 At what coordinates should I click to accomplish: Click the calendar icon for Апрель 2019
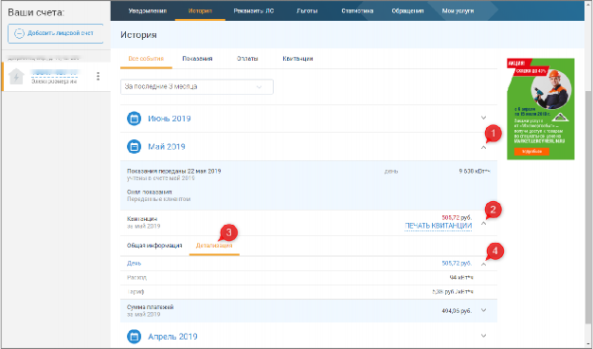pyautogui.click(x=134, y=336)
